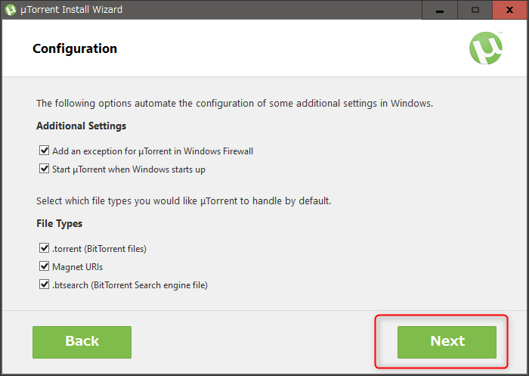This screenshot has height=376, width=529.
Task: Uncheck the Windows Firewall exception checkbox
Action: pos(44,151)
